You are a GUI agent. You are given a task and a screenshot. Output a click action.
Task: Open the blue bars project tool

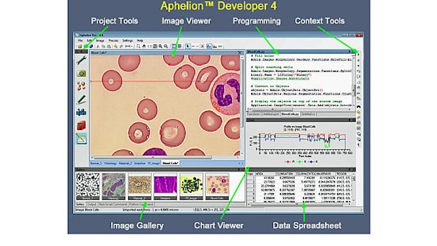[81, 112]
